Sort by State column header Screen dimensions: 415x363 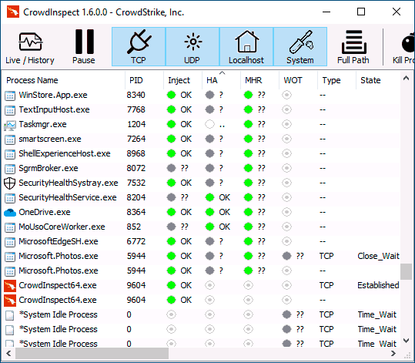(379, 80)
